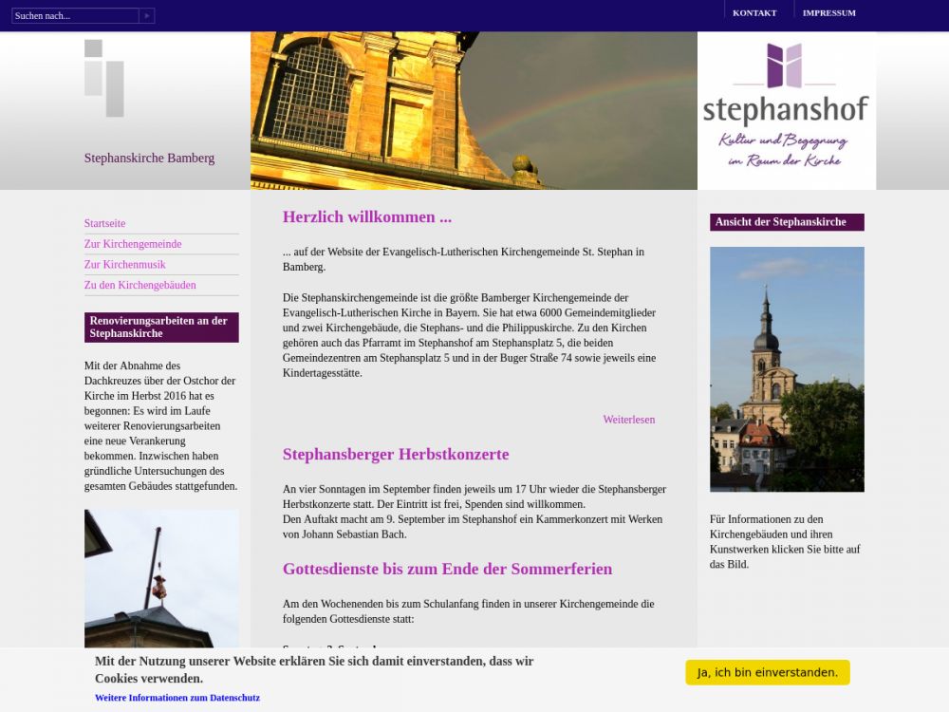Click the Stephanskirche tower photo thumbnail
949x712 pixels.
pos(787,368)
